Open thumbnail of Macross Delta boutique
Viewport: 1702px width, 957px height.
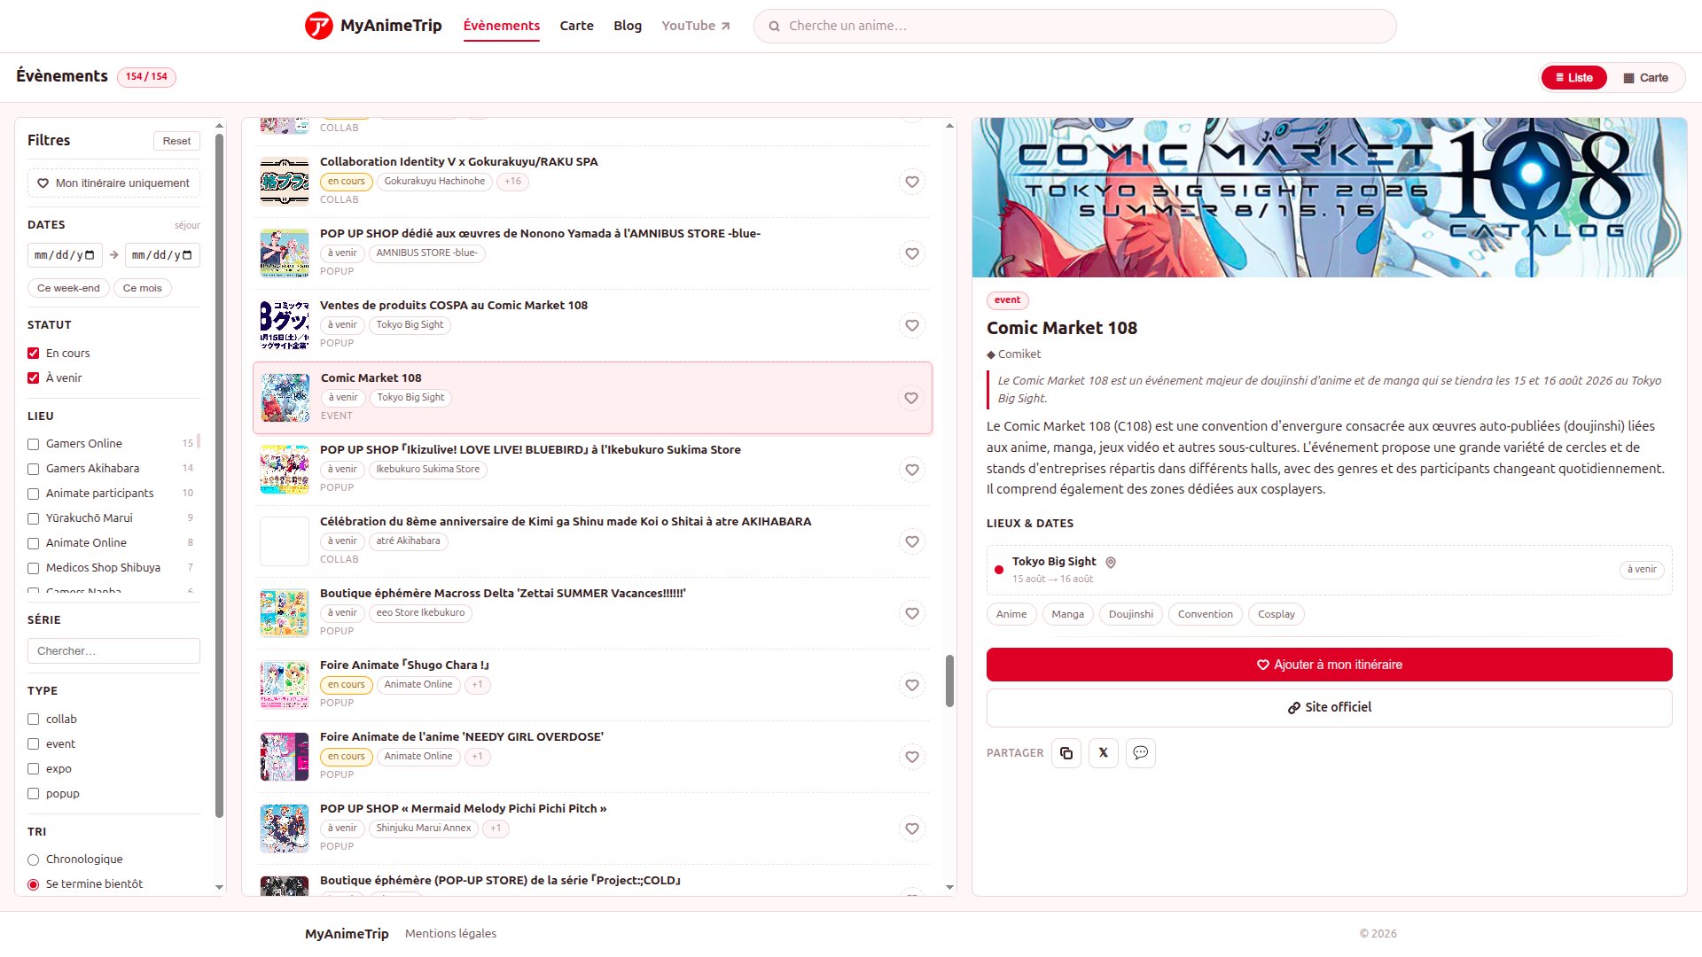tap(285, 612)
